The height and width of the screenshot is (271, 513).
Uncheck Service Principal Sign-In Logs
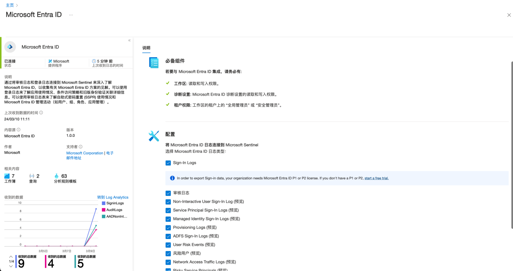168,210
